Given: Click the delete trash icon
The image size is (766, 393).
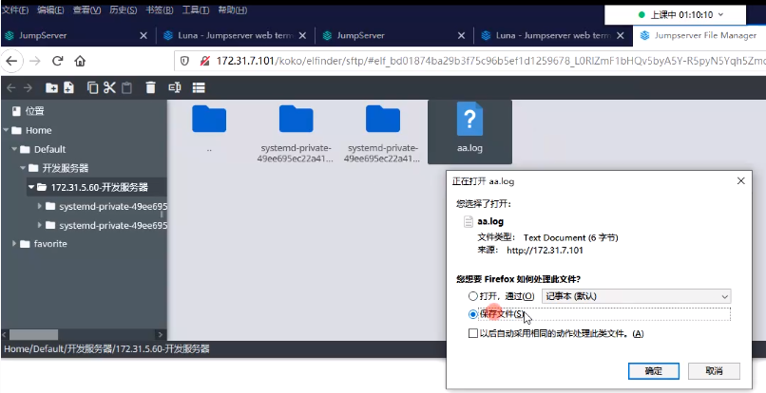Looking at the screenshot, I should point(150,88).
